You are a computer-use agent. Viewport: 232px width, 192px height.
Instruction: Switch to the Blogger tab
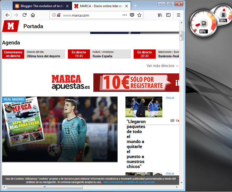[x=42, y=6]
